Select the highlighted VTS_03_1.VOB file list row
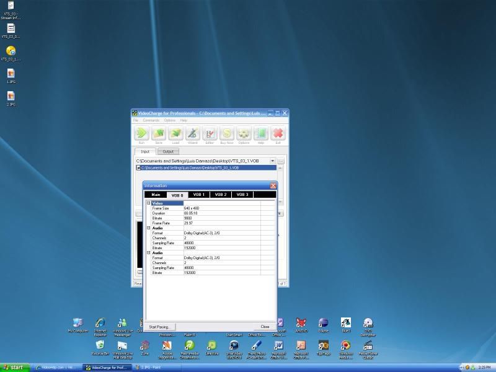 [206, 167]
